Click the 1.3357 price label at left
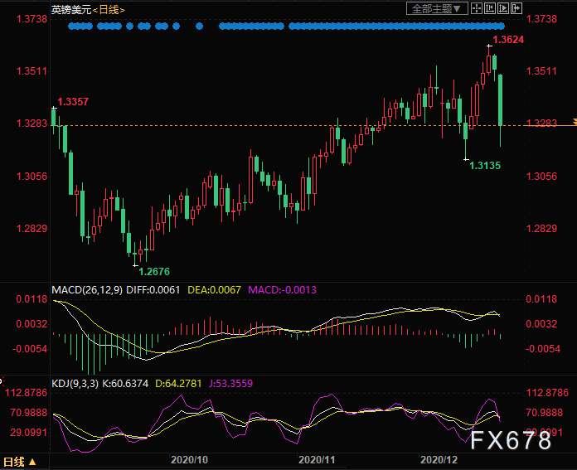The width and height of the screenshot is (577, 470). point(73,102)
